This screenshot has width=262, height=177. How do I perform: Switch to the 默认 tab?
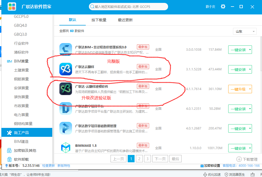(73, 20)
